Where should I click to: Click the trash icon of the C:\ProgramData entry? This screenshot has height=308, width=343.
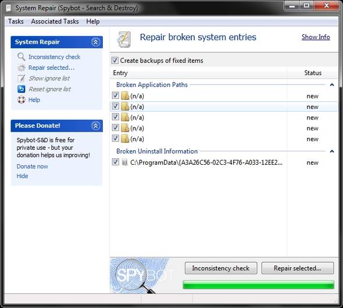coord(124,162)
